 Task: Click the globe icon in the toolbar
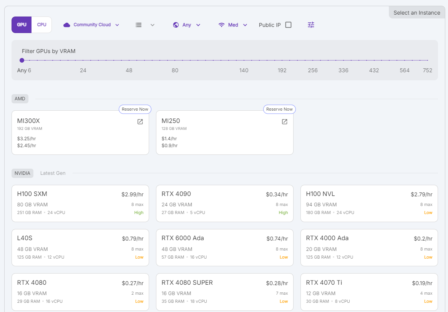(176, 25)
